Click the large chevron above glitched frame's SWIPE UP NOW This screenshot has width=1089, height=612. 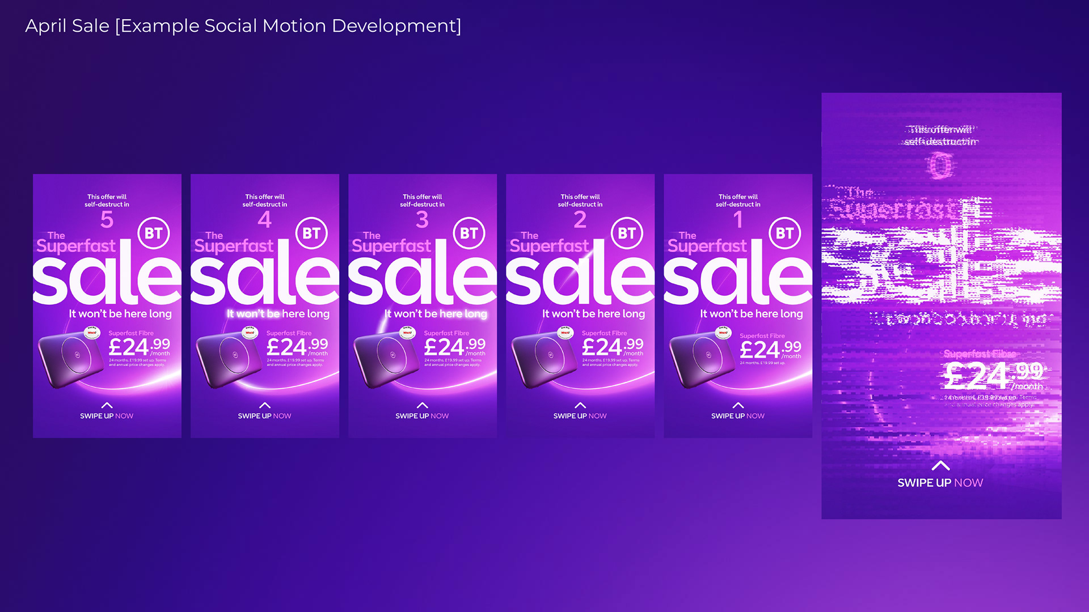tap(940, 465)
